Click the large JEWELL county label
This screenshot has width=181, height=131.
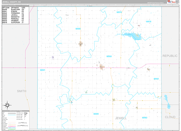coord(121,118)
